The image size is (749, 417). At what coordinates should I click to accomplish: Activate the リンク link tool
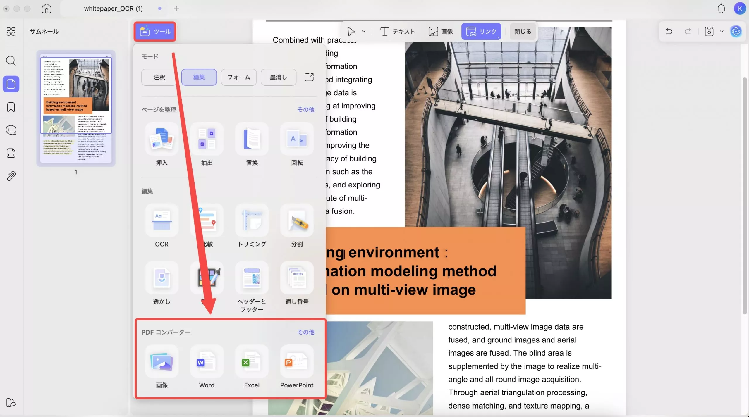481,31
